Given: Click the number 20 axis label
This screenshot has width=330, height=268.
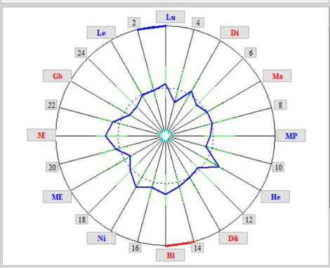Looking at the screenshot, I should pos(52,167).
